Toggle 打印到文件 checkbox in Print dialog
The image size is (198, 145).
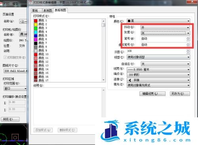tap(5, 57)
